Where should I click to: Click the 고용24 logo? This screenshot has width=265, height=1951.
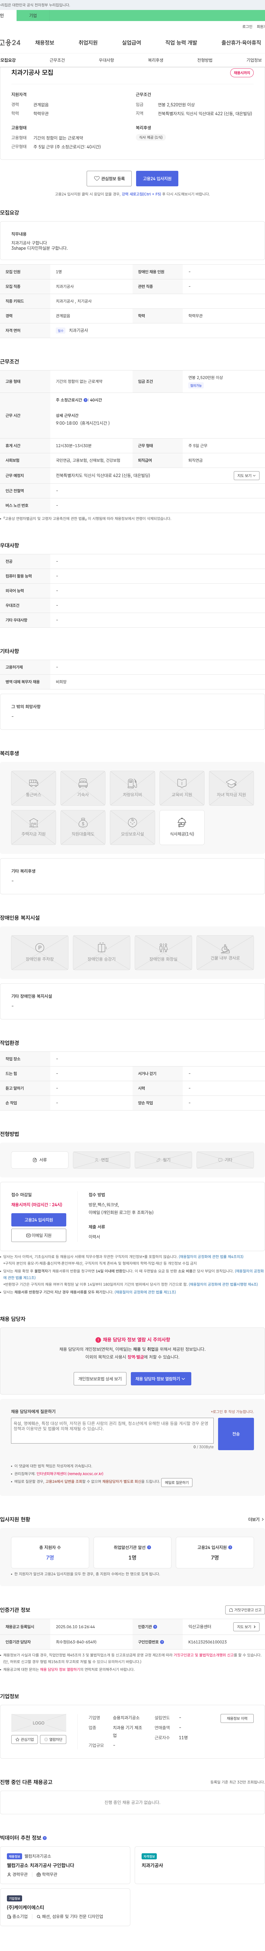click(x=10, y=42)
